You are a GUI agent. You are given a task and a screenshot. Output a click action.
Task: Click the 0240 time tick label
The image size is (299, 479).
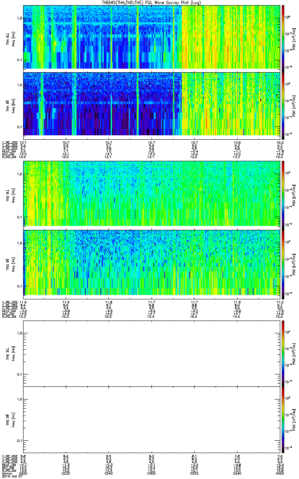(109, 473)
